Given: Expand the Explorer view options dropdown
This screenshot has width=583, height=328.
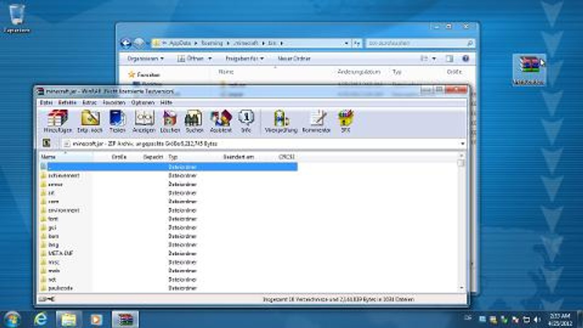Looking at the screenshot, I should coord(434,58).
